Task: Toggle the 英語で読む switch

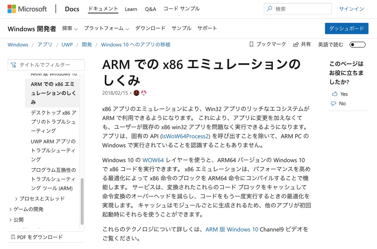Action: pyautogui.click(x=357, y=45)
